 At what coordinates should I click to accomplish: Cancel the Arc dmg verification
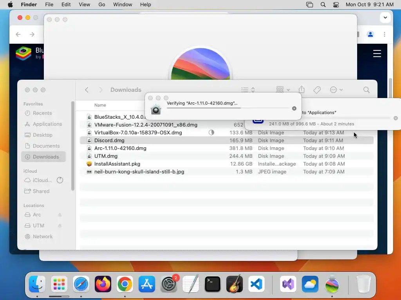click(x=294, y=109)
